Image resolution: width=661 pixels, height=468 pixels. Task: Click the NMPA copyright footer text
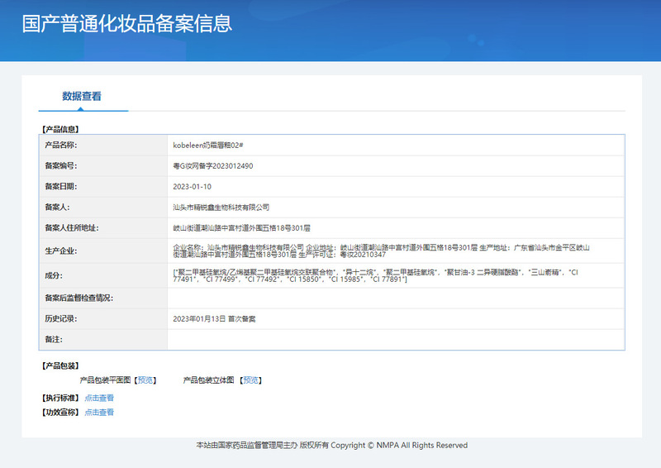[x=331, y=446]
